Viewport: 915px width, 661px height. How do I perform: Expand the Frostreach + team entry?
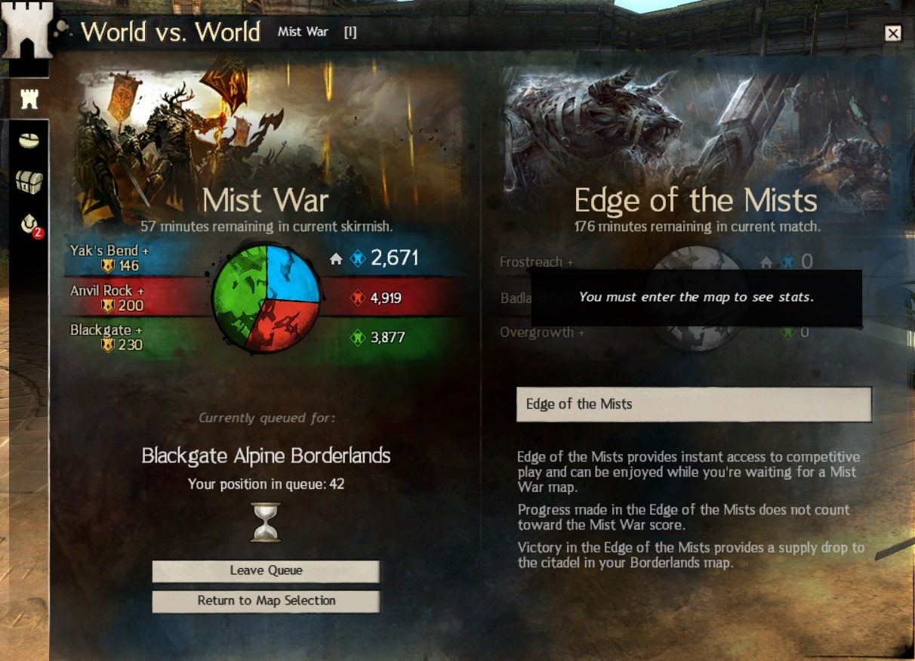click(536, 262)
